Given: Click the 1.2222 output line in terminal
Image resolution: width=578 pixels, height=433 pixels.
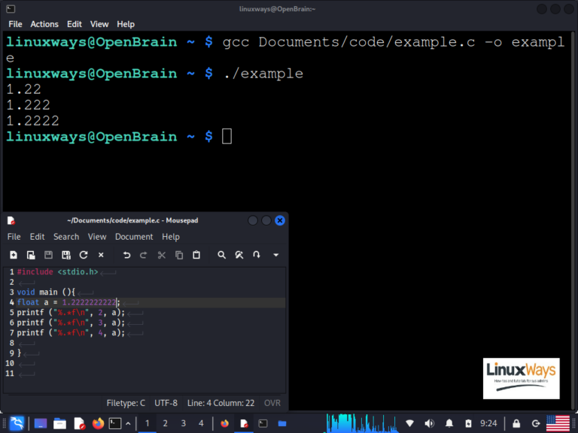Looking at the screenshot, I should 33,121.
